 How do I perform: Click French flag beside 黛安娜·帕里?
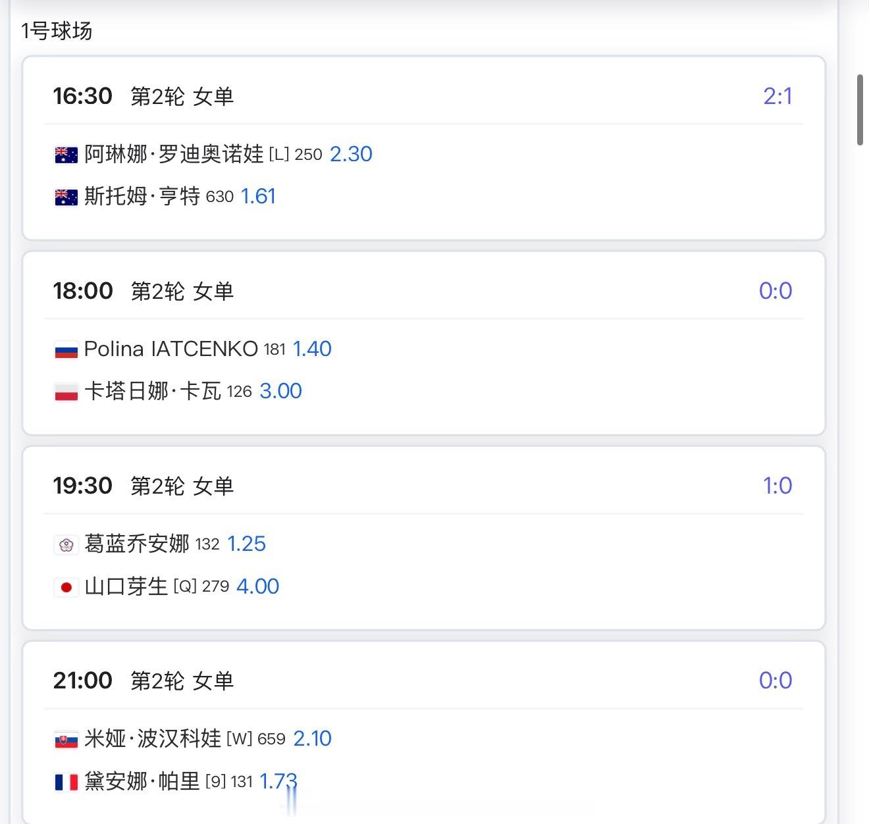66,781
